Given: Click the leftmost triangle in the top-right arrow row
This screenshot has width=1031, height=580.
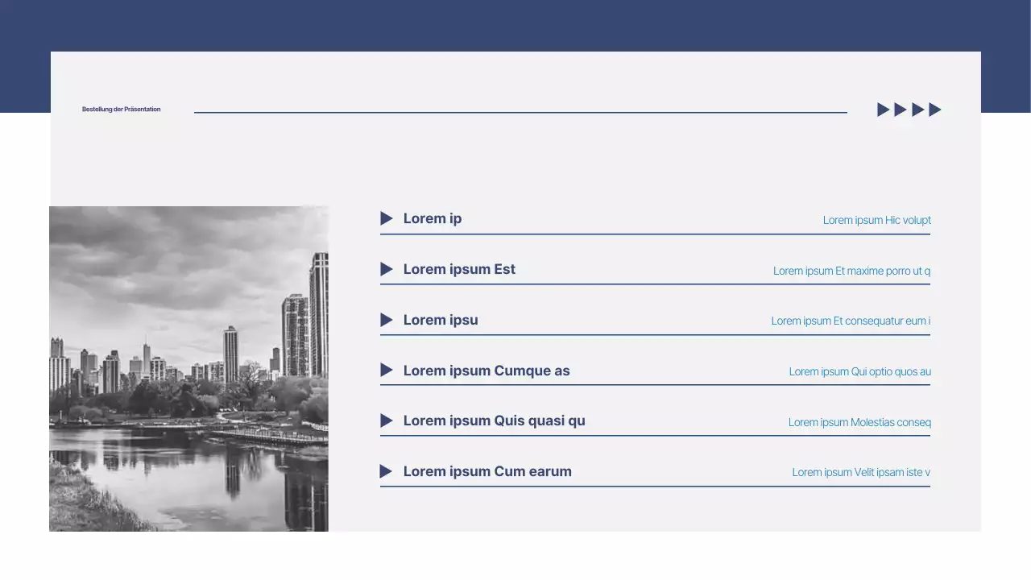Looking at the screenshot, I should click(x=883, y=110).
